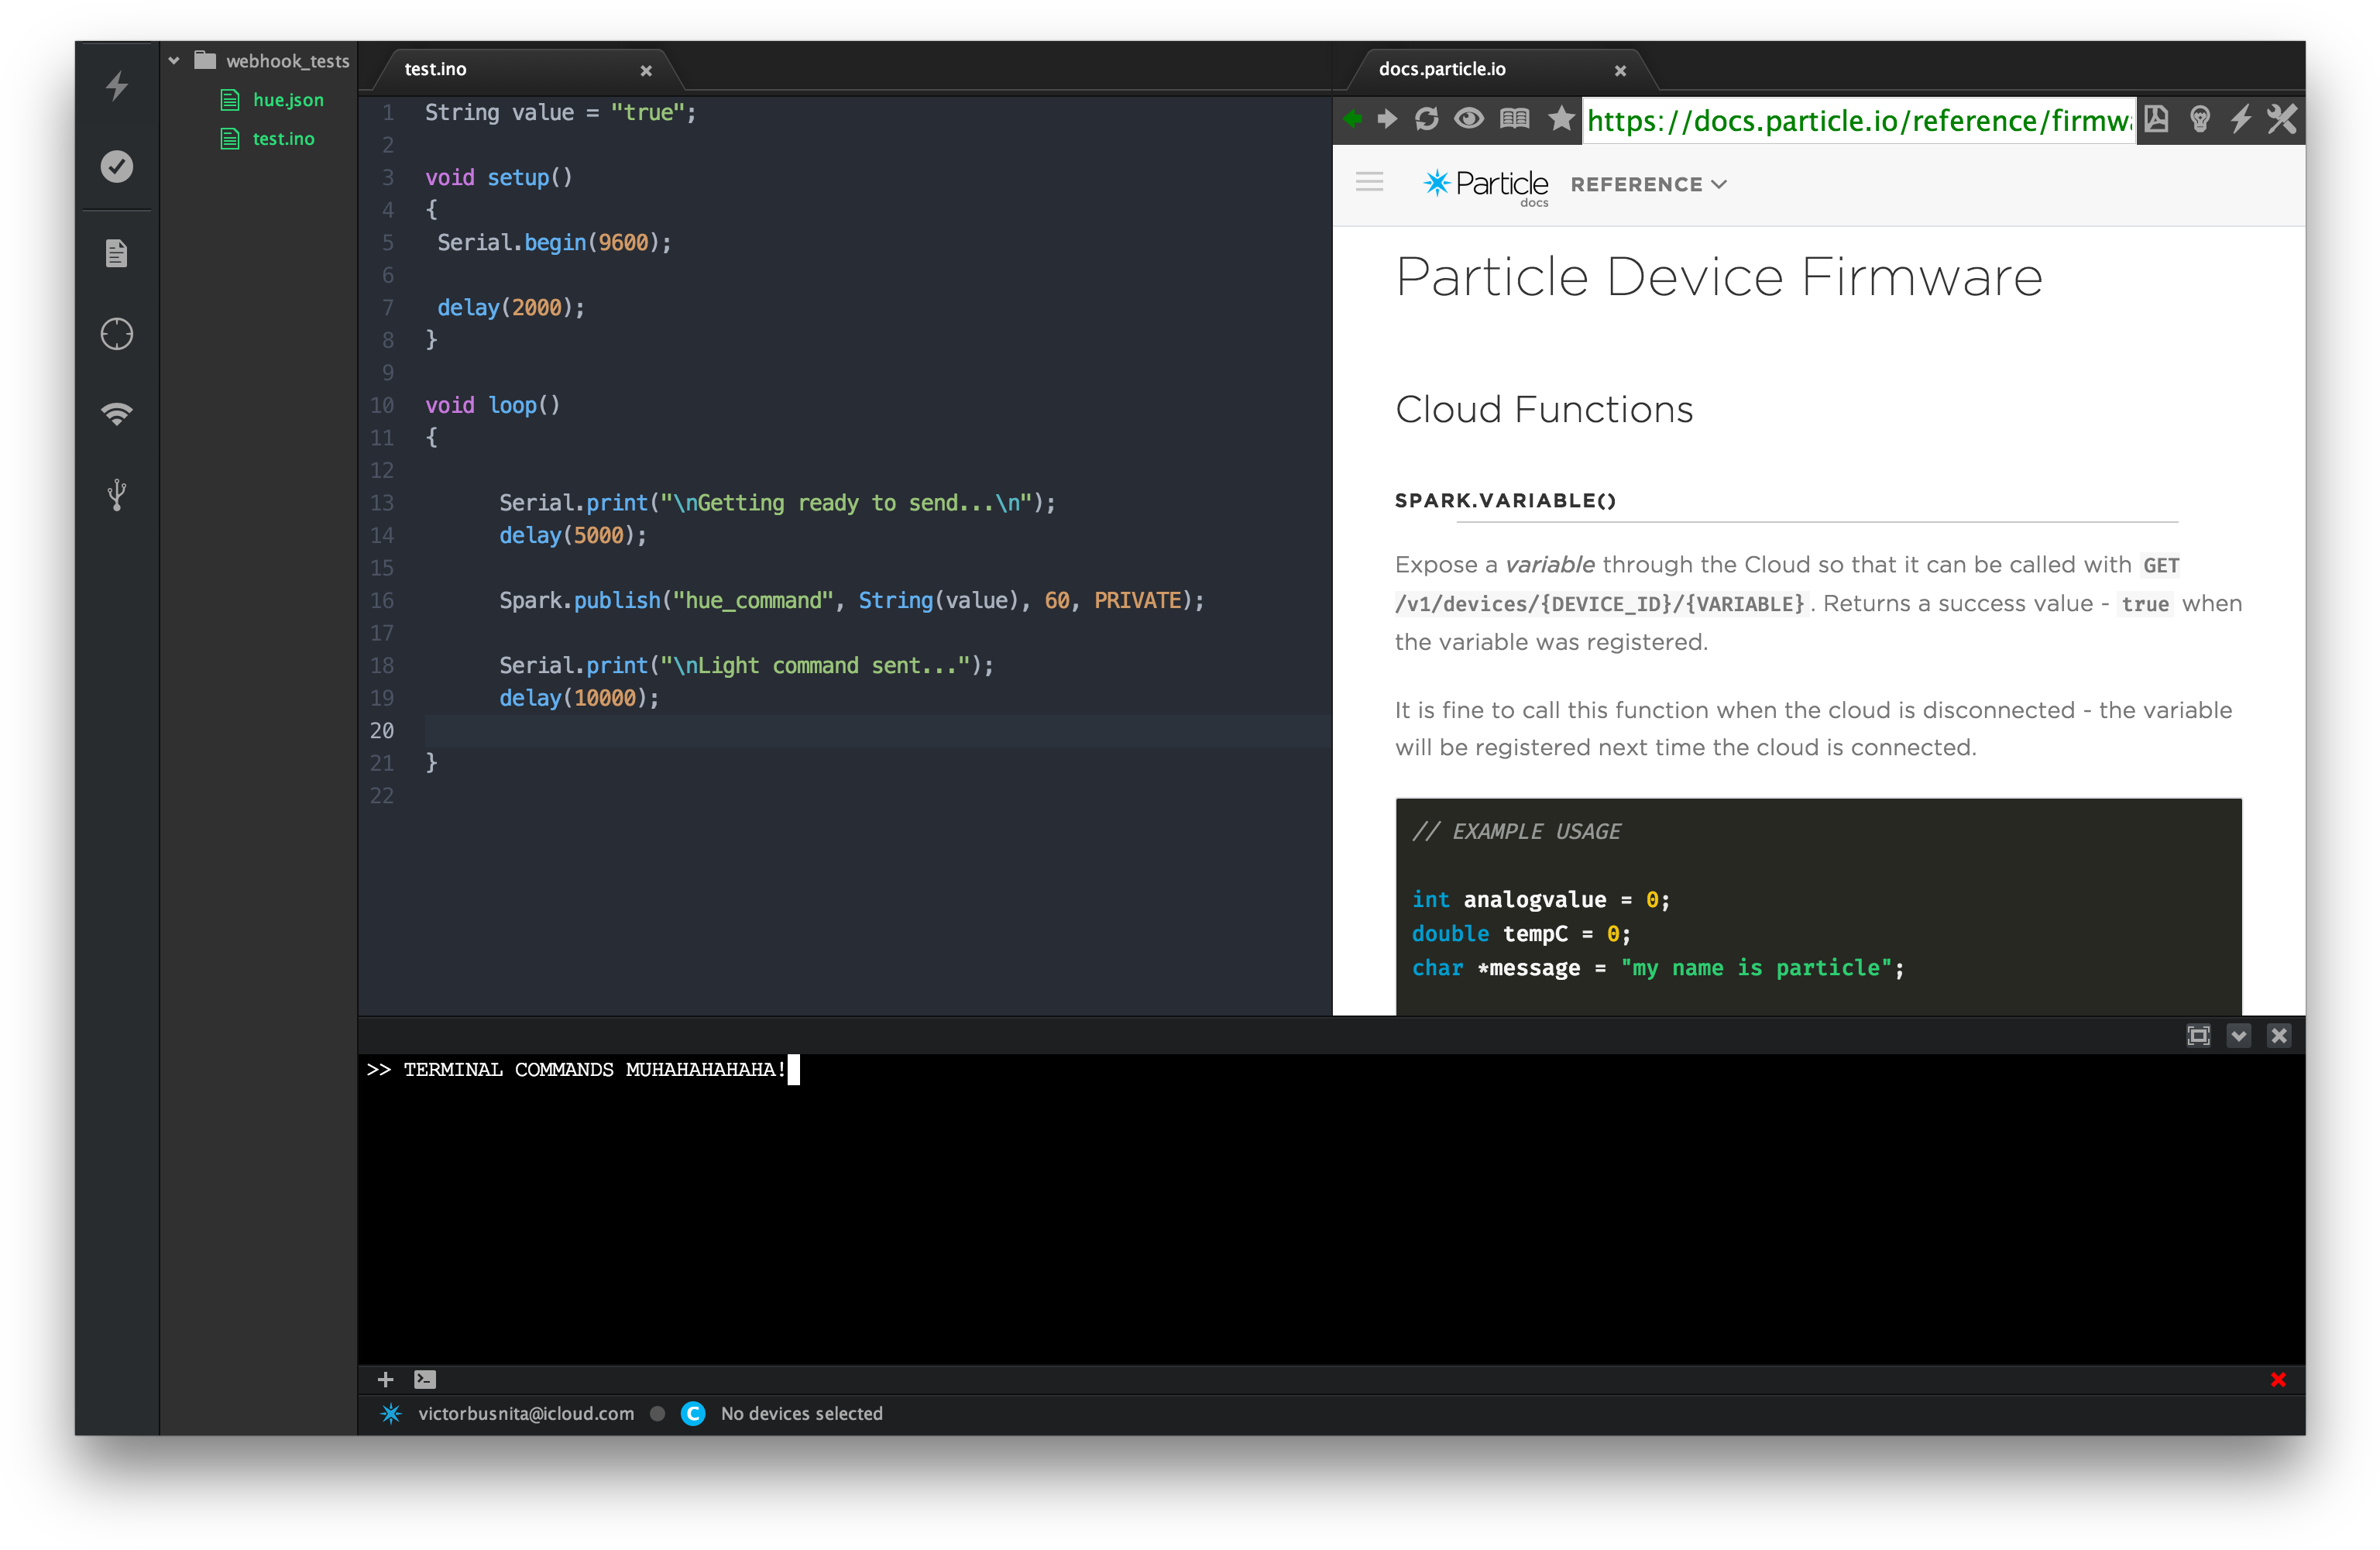
Task: Open dev tools wrench-screwdriver icon
Action: [x=2282, y=119]
